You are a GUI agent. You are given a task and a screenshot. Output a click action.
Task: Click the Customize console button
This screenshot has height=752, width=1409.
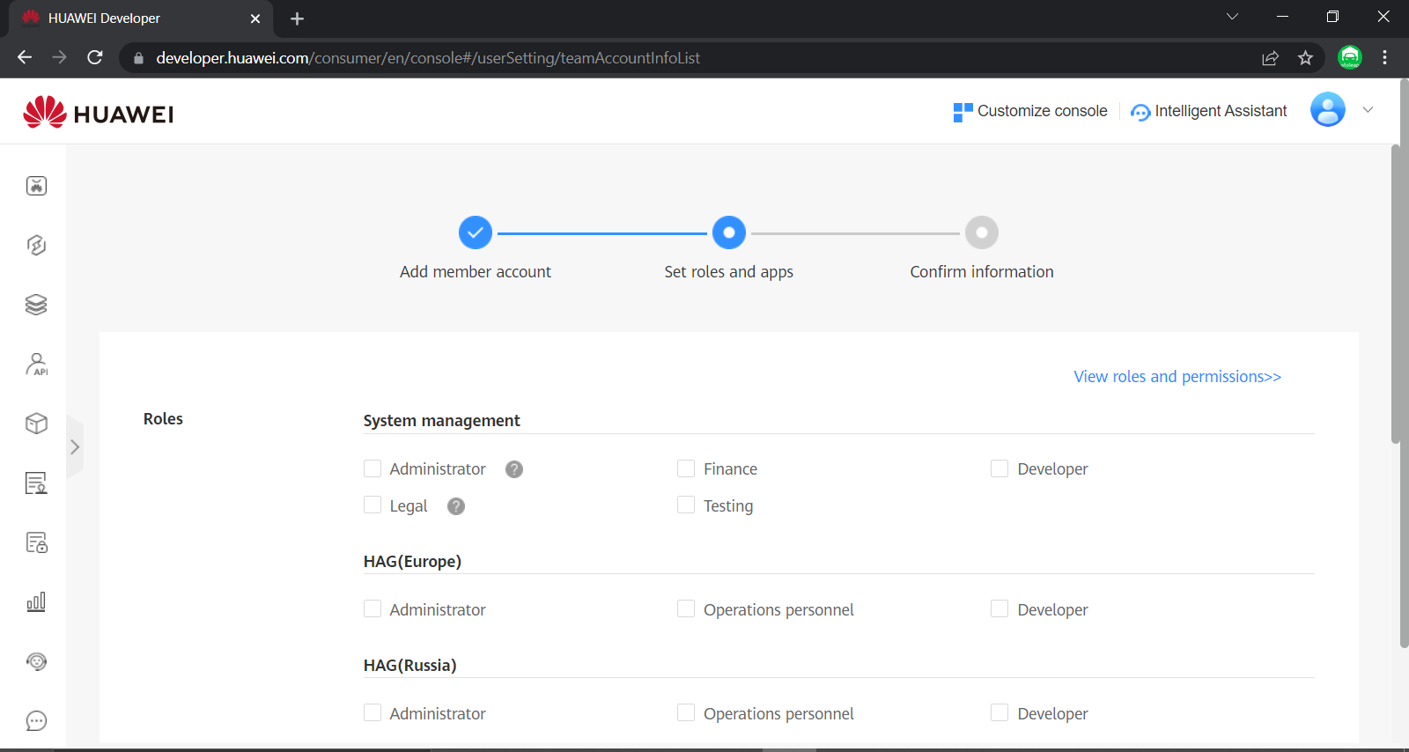click(x=1030, y=111)
